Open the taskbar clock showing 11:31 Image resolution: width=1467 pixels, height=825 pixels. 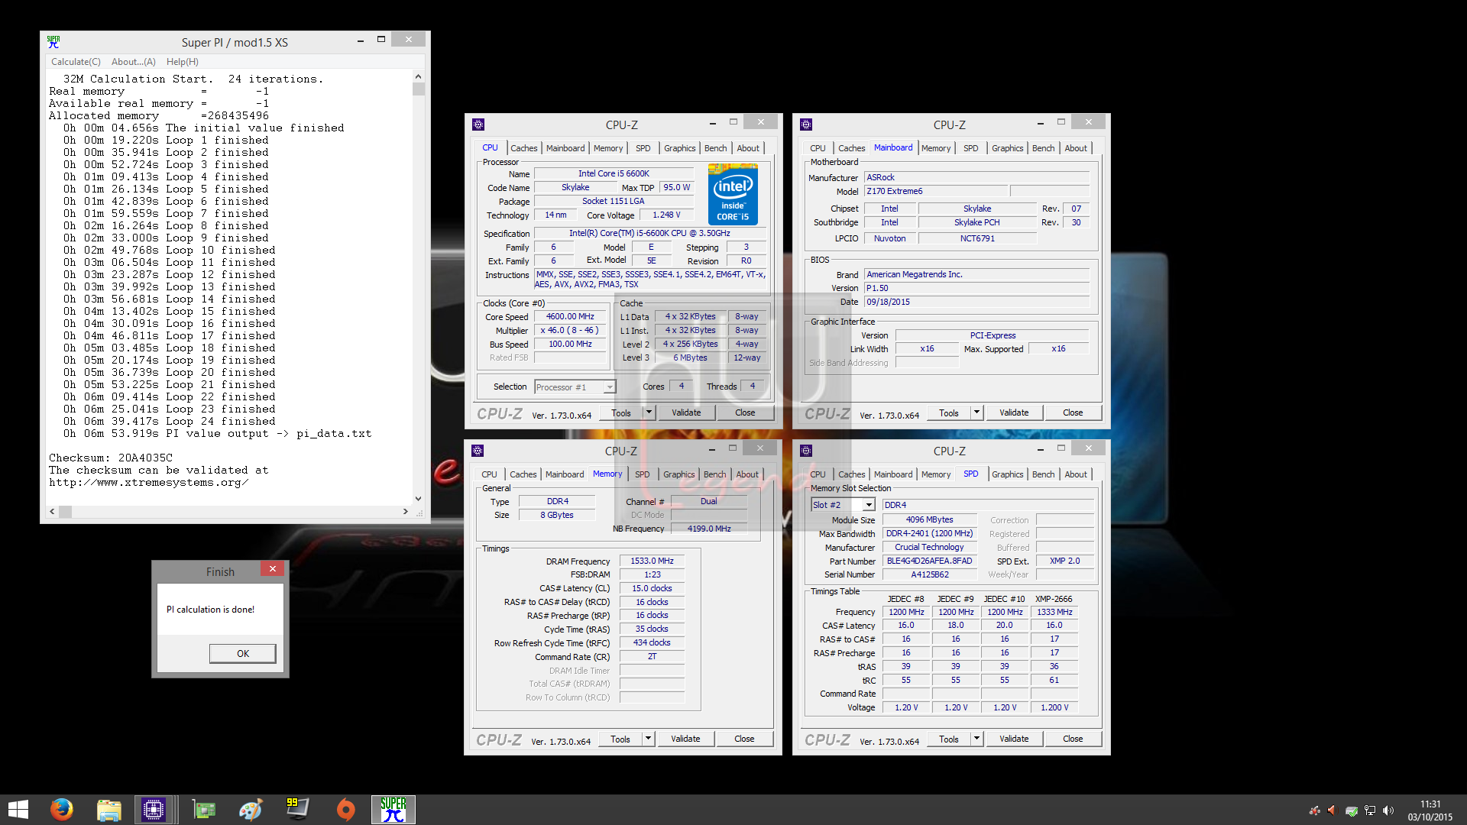1430,810
